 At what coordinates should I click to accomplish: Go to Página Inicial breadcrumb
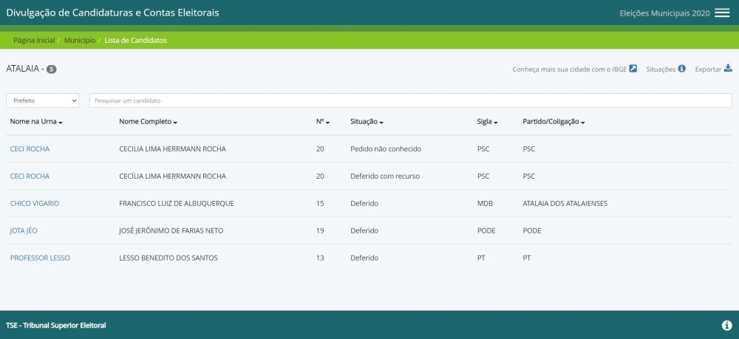[34, 40]
